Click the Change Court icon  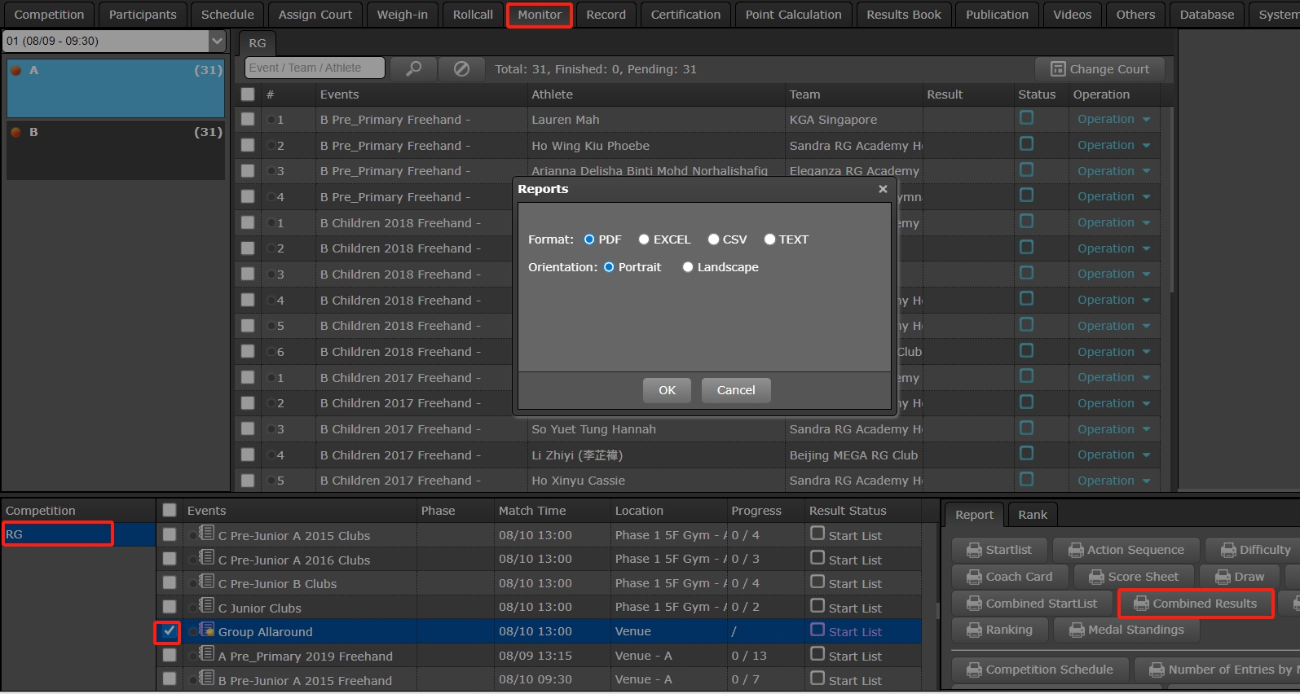1058,69
